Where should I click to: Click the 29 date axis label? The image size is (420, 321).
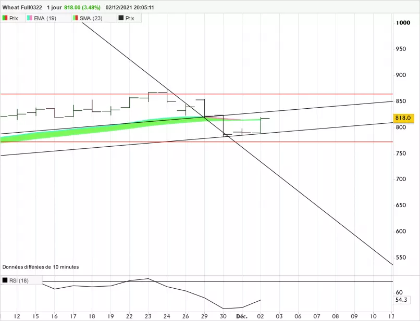204,316
